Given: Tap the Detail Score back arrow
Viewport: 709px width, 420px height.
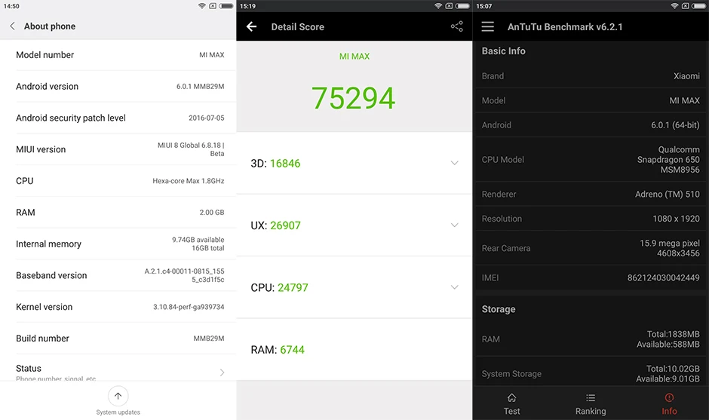Looking at the screenshot, I should pyautogui.click(x=251, y=26).
